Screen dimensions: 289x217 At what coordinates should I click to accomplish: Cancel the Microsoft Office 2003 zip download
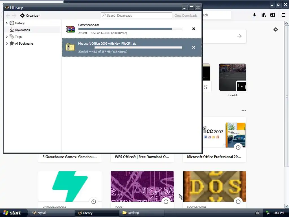(x=194, y=47)
